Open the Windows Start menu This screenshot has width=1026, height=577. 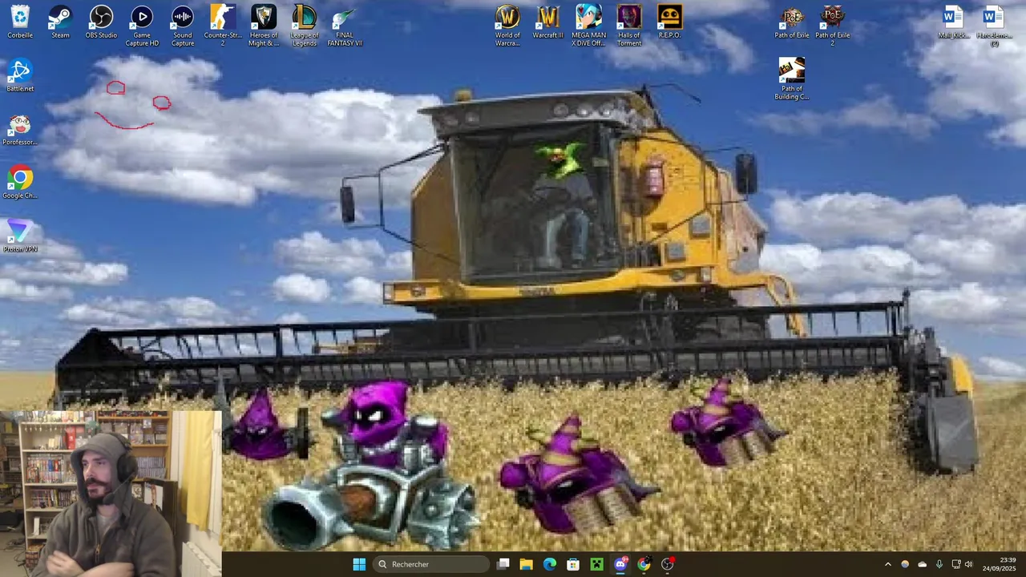pyautogui.click(x=359, y=564)
